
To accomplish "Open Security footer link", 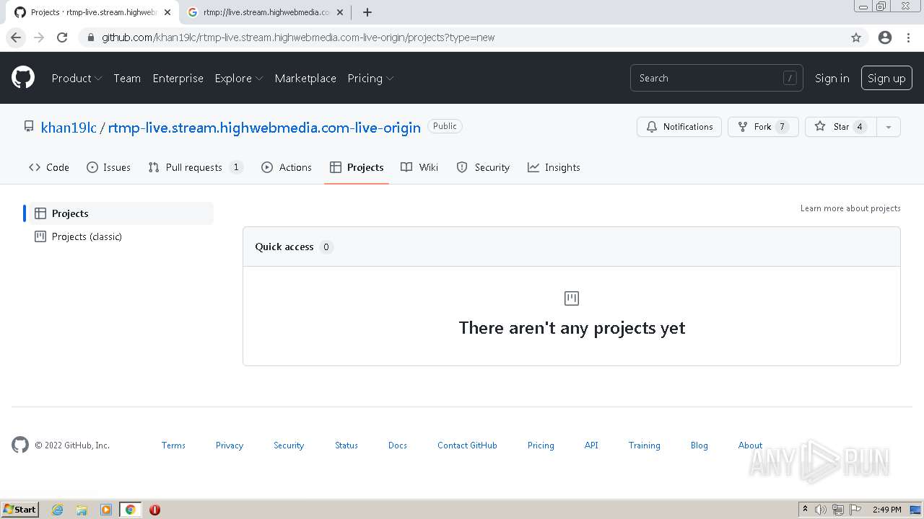I will 289,445.
